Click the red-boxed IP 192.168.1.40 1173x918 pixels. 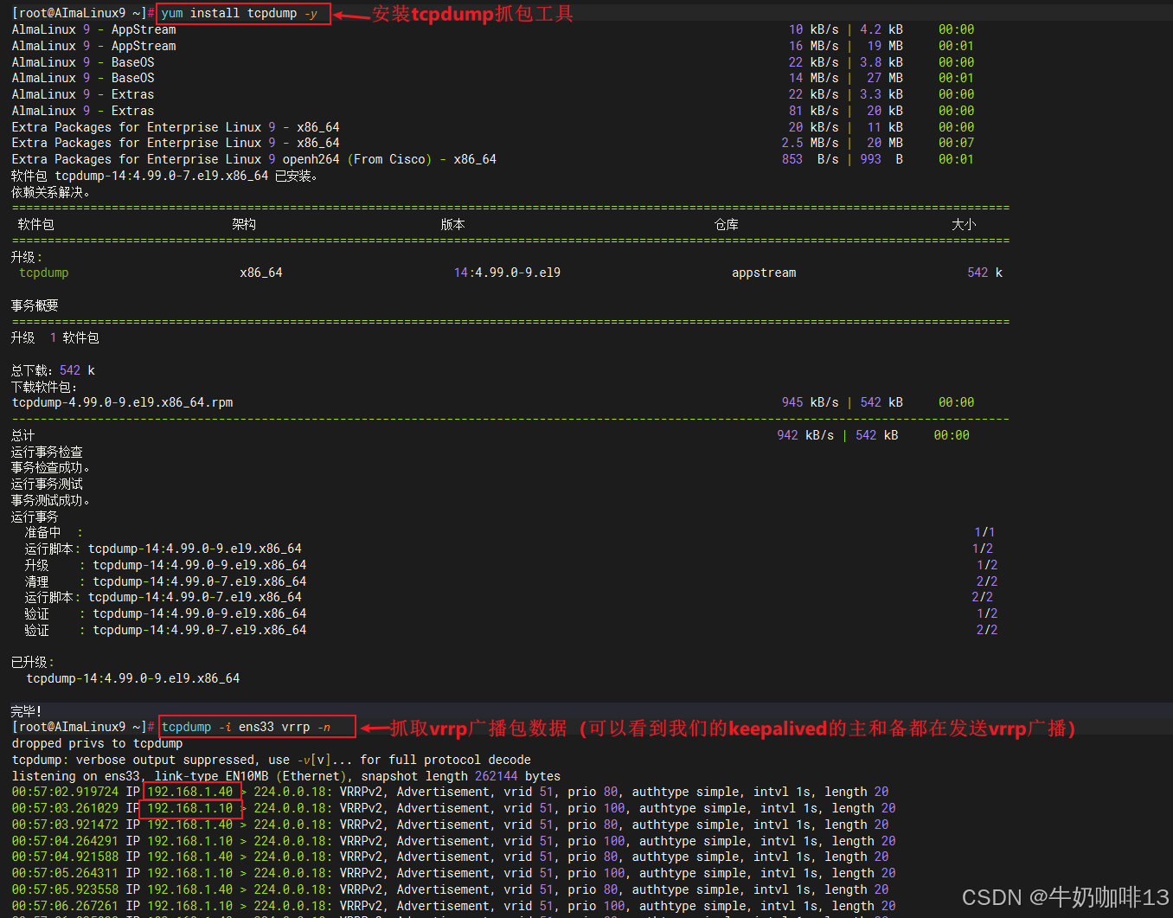pyautogui.click(x=190, y=792)
